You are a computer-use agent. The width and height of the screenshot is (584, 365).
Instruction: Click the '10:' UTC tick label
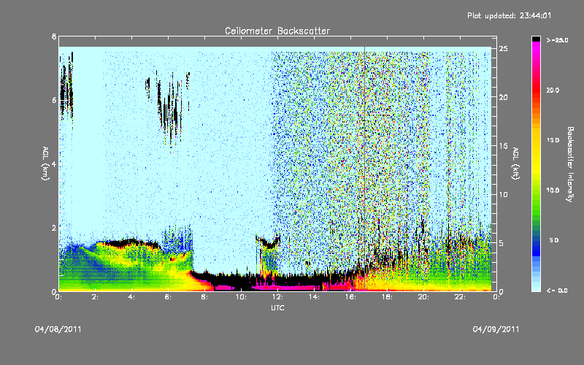[242, 297]
